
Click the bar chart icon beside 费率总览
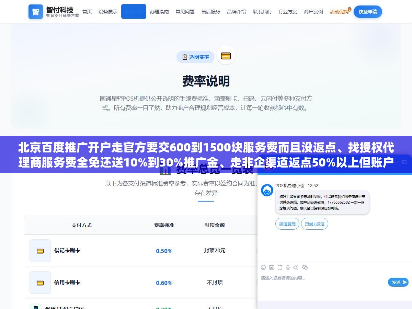click(x=165, y=169)
